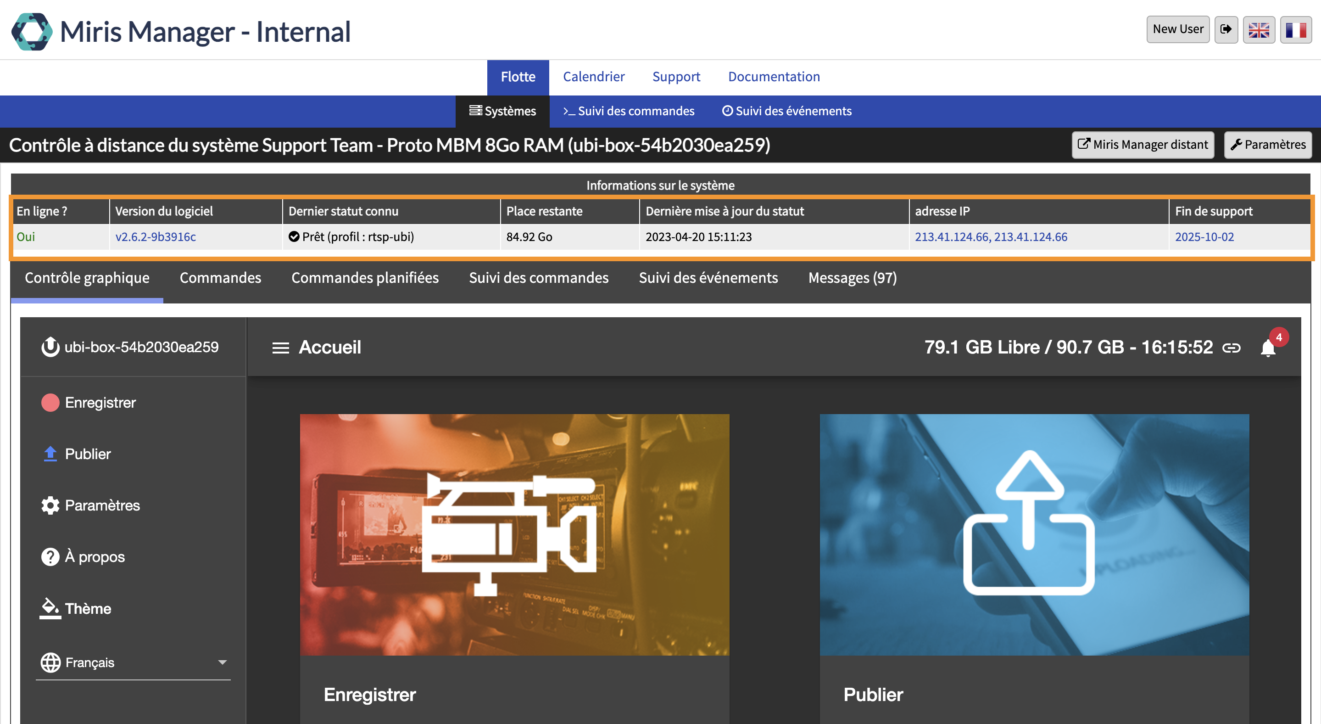The image size is (1321, 724).
Task: Open Suivi des commandes in blue bar
Action: tap(629, 111)
